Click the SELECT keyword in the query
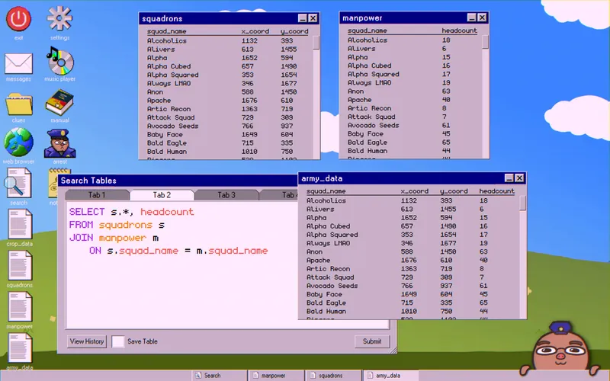610x381 pixels. [x=87, y=212]
